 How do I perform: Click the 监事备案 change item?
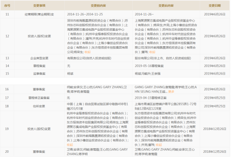39,74
